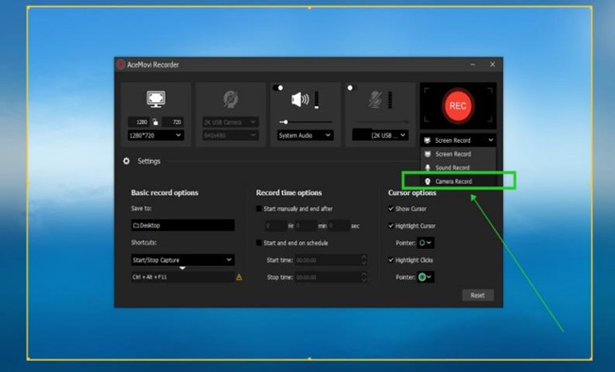Click the muted microphone icon
The height and width of the screenshot is (372, 615).
point(375,99)
